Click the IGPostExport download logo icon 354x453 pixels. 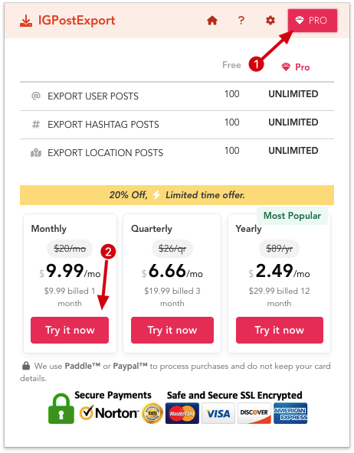point(26,21)
